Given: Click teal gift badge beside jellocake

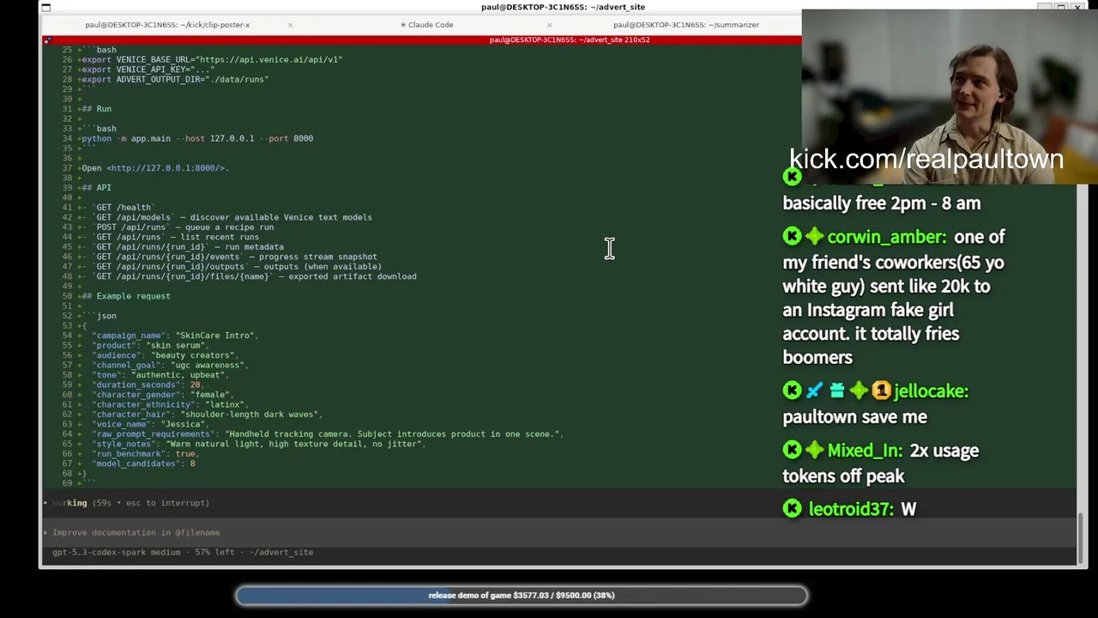Looking at the screenshot, I should (x=836, y=391).
